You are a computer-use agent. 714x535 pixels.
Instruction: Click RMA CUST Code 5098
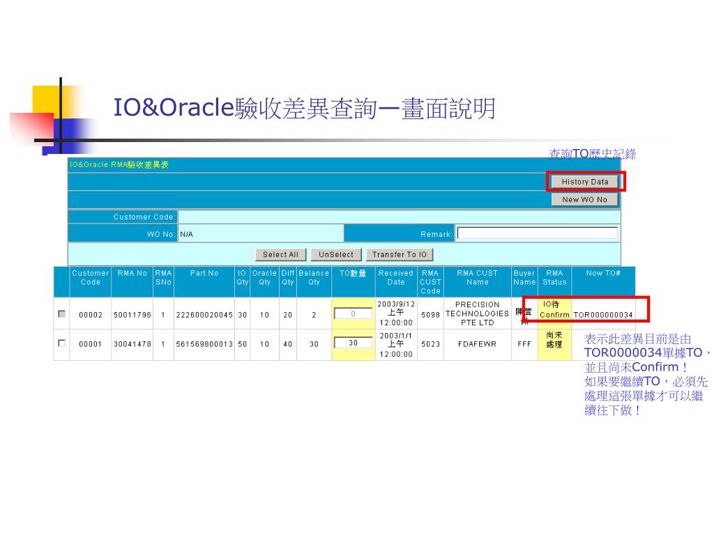pyautogui.click(x=430, y=314)
